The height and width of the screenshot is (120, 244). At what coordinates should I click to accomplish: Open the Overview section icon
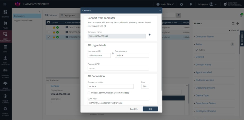tap(5, 12)
